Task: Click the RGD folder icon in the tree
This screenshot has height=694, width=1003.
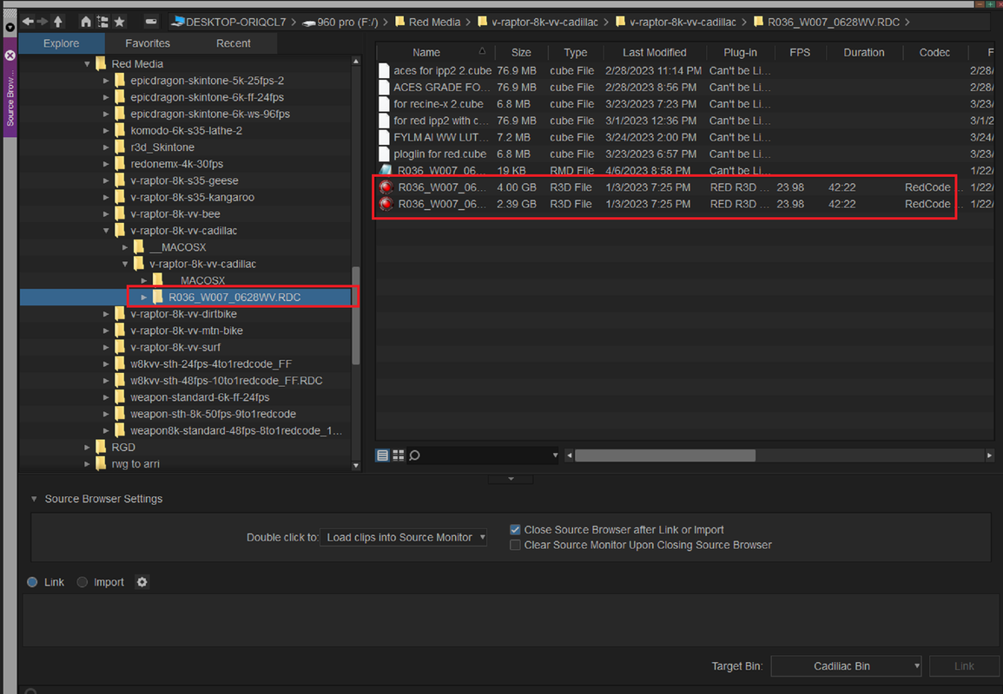Action: click(x=101, y=448)
